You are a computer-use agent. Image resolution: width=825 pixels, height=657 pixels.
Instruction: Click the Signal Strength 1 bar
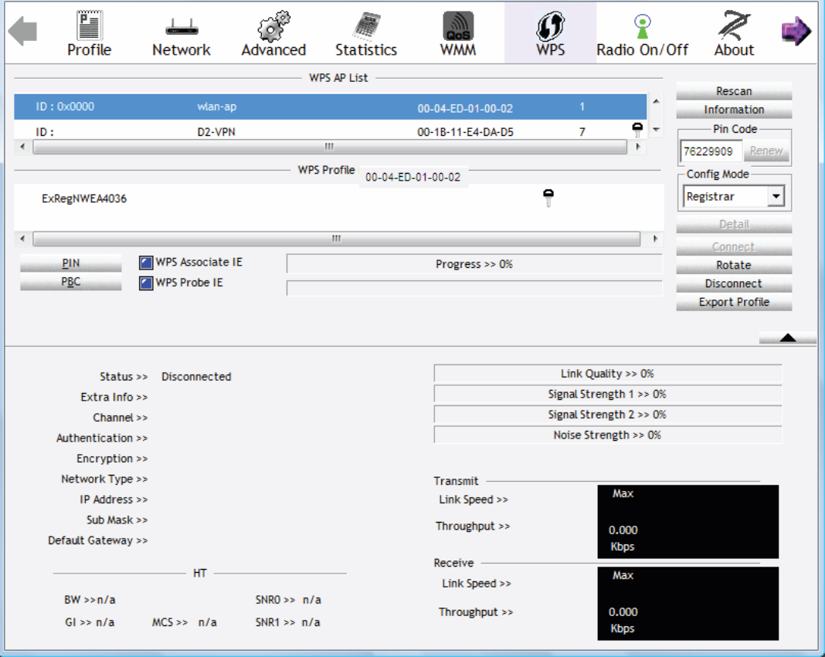(608, 394)
